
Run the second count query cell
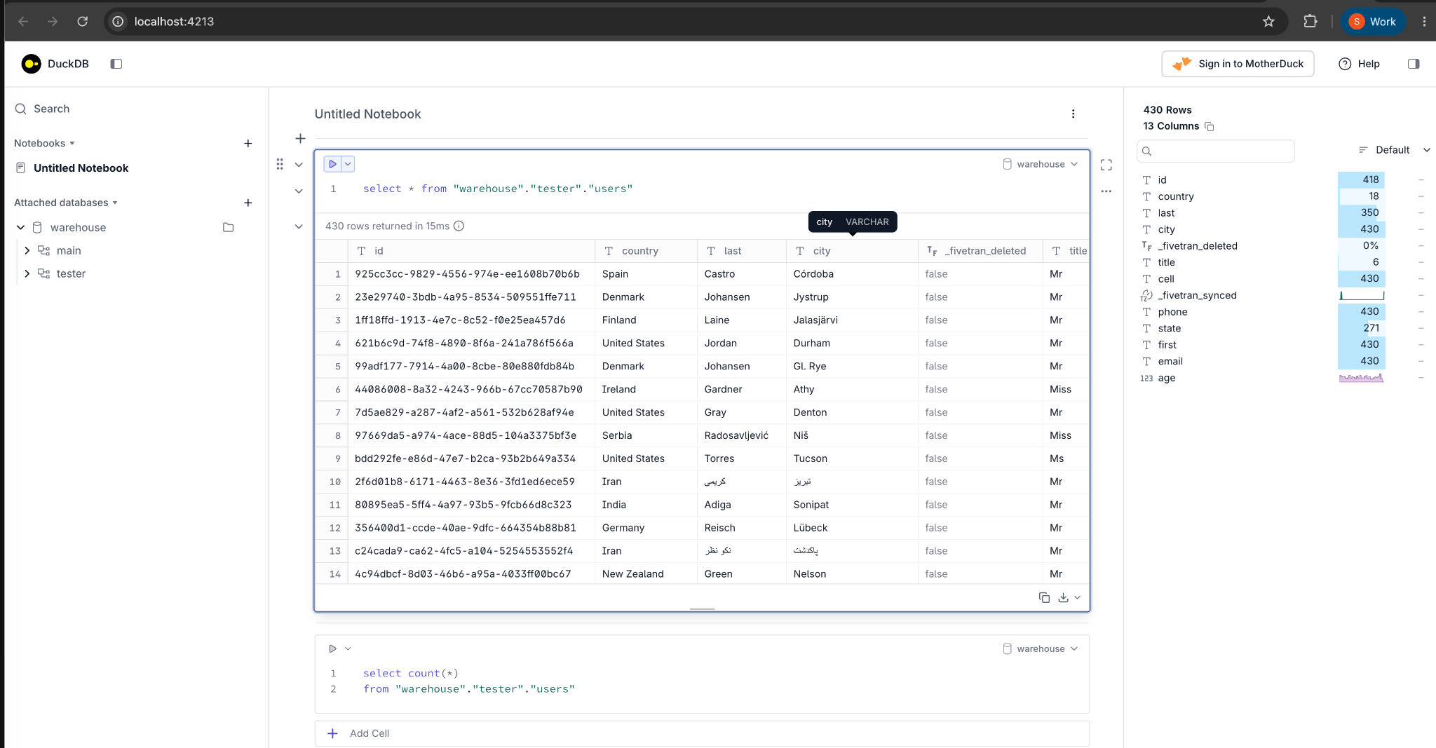[332, 648]
